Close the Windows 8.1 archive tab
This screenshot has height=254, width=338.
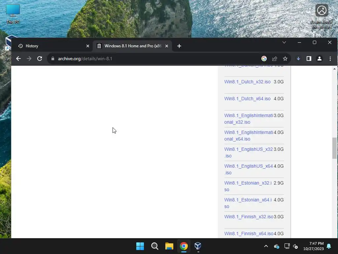click(x=167, y=46)
